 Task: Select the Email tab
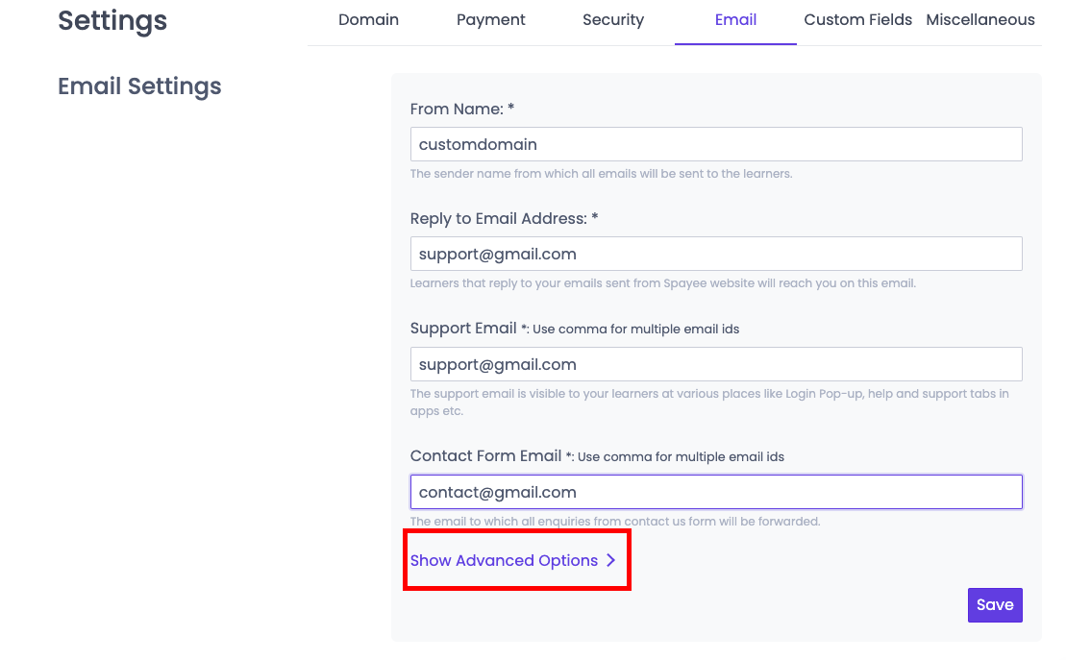tap(735, 20)
